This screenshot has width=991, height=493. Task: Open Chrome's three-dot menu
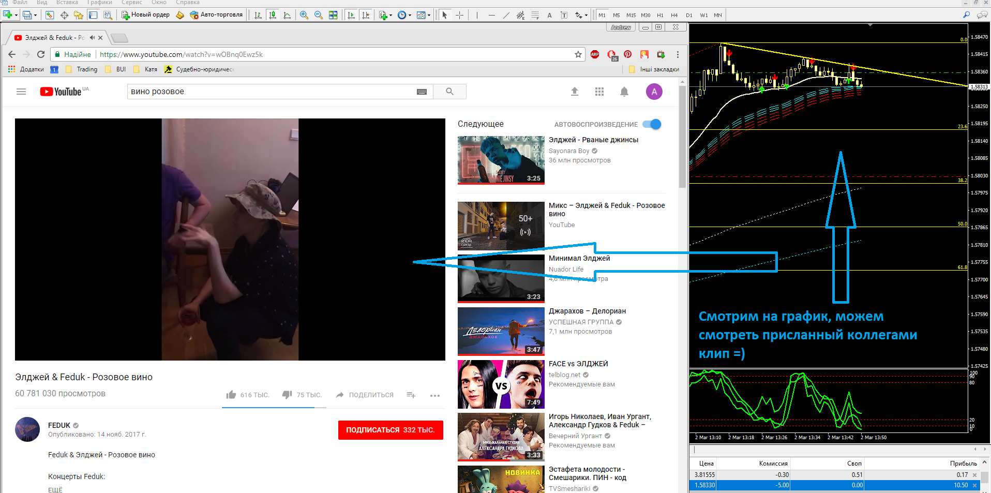click(678, 54)
